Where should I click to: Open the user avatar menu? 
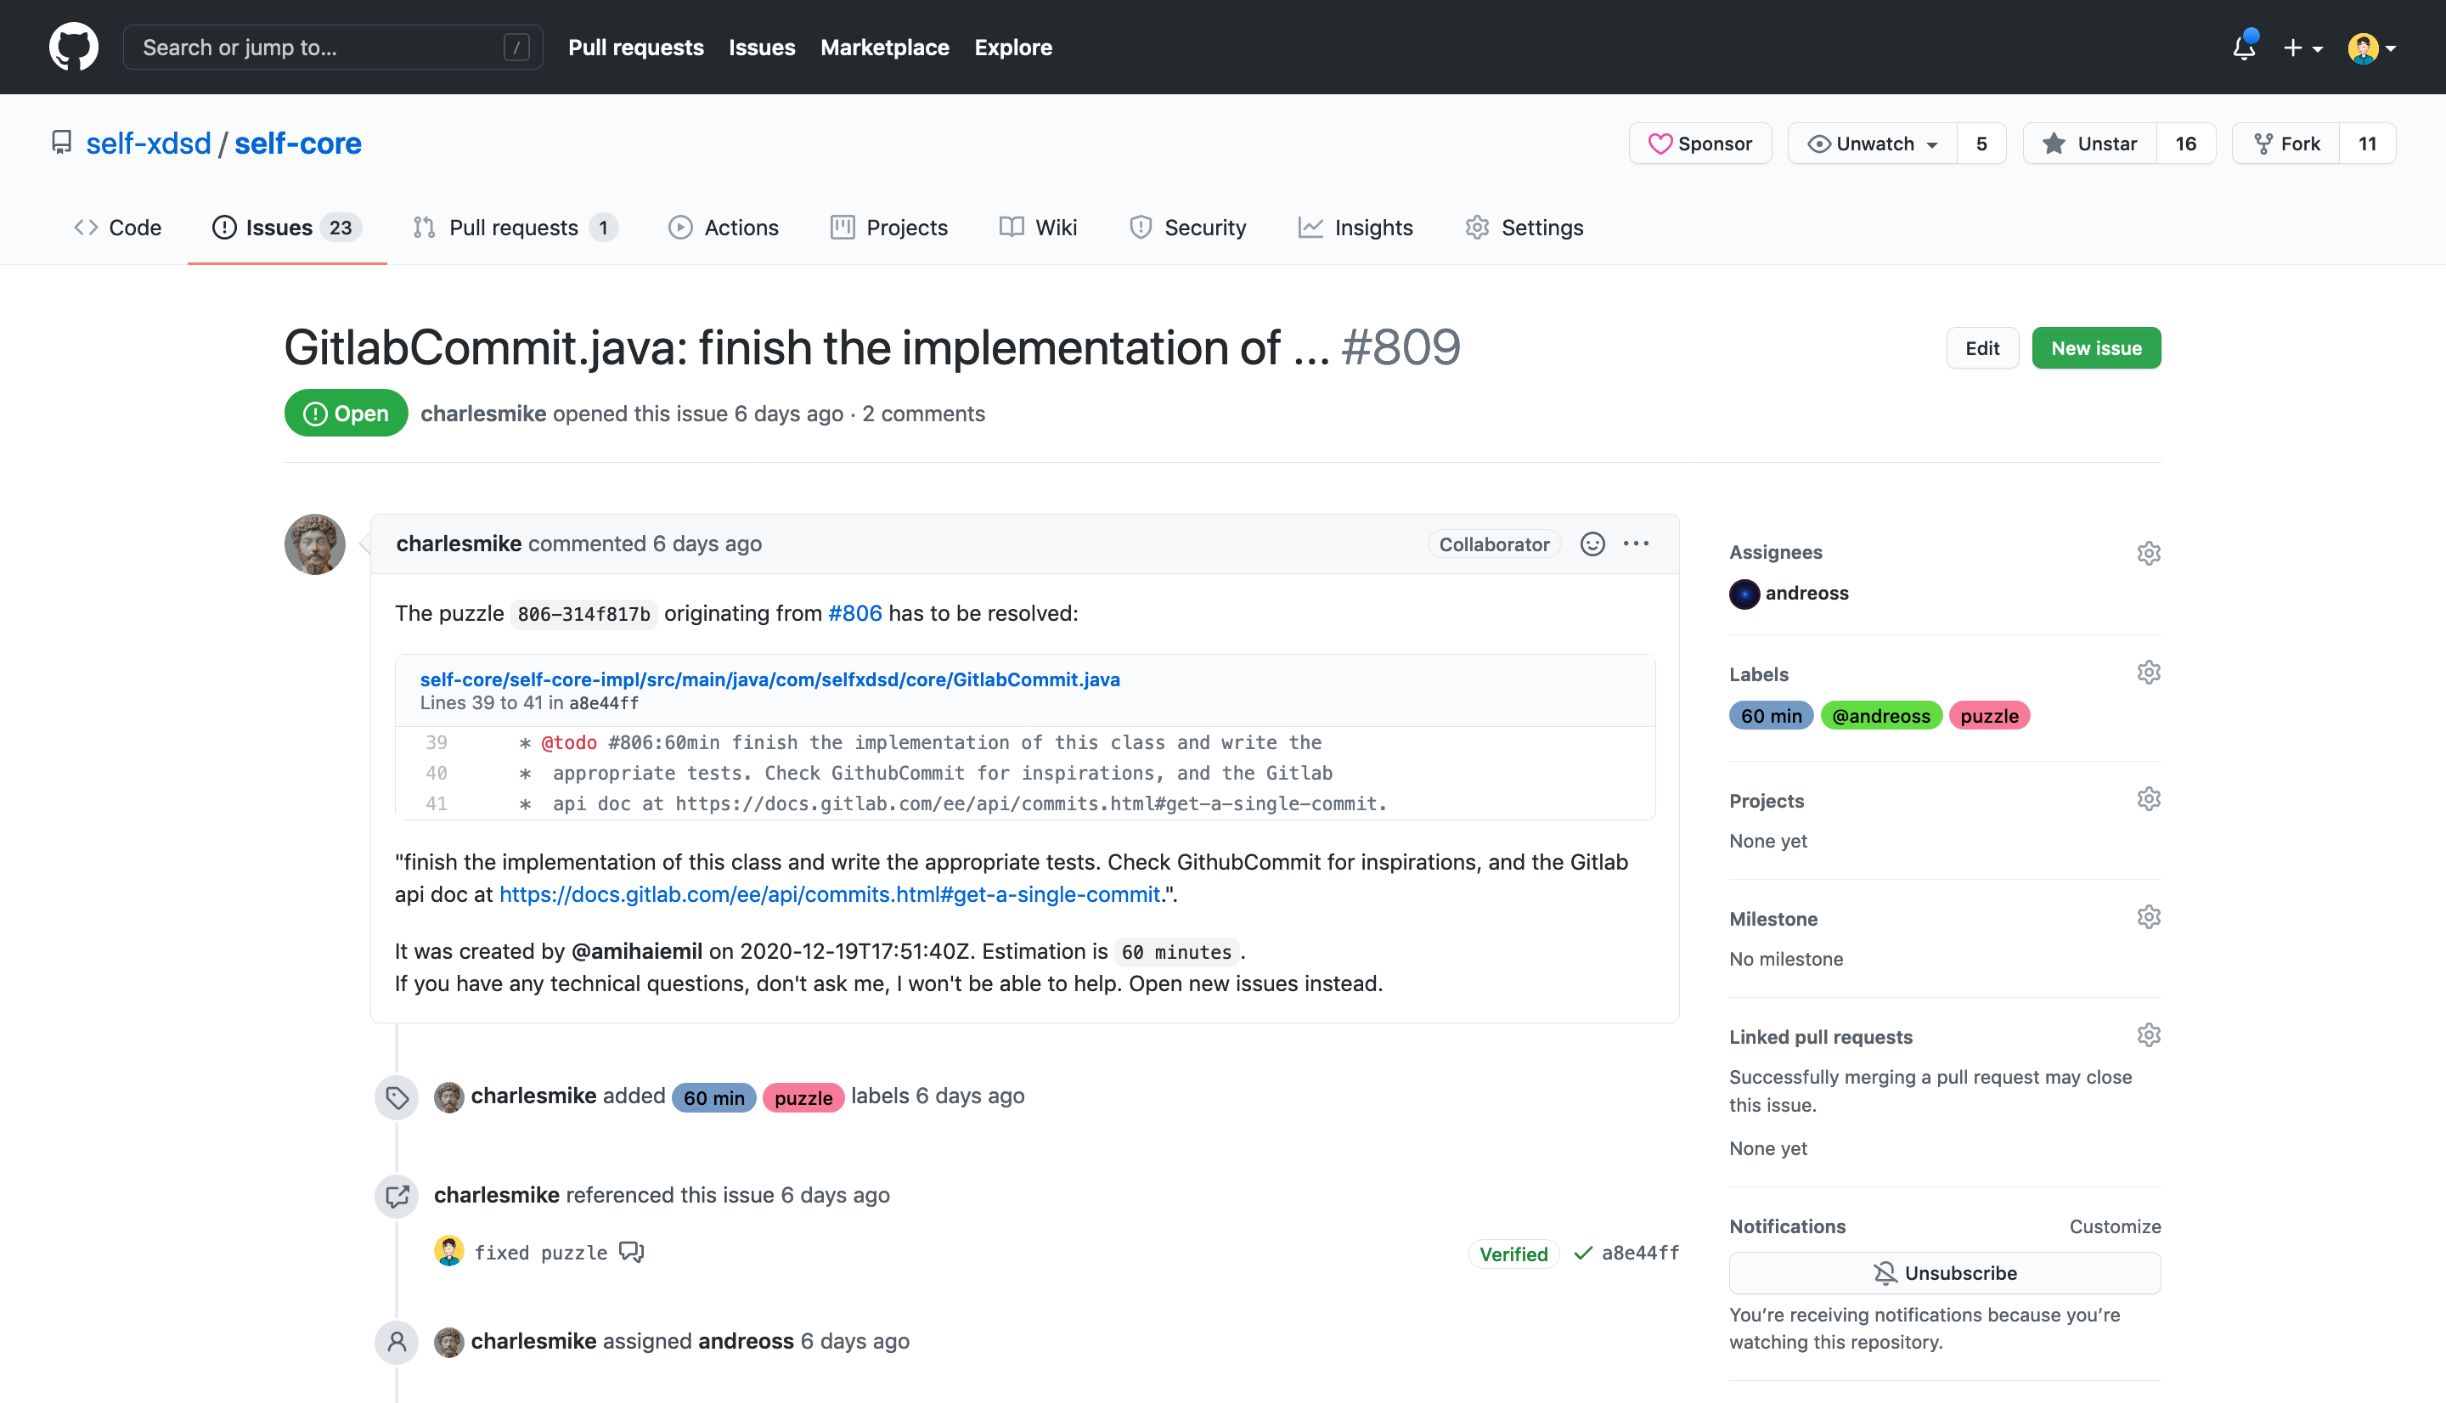(x=2372, y=48)
